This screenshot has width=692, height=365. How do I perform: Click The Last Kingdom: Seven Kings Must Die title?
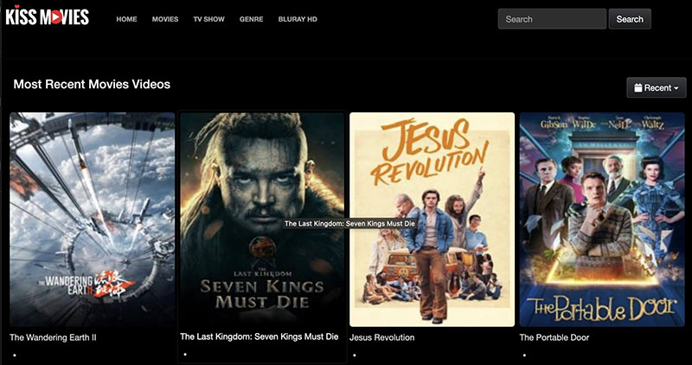259,336
